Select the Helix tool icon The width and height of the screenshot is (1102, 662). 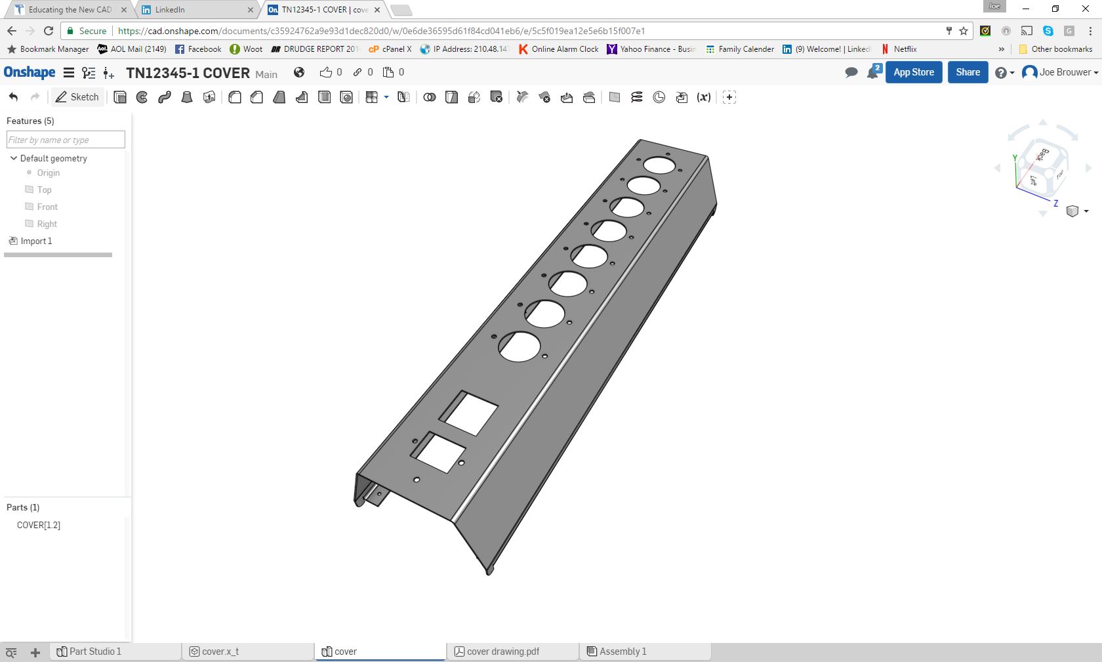click(636, 97)
